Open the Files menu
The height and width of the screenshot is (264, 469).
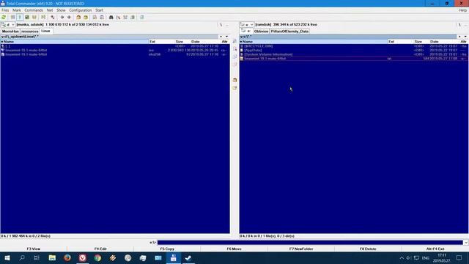(x=5, y=10)
